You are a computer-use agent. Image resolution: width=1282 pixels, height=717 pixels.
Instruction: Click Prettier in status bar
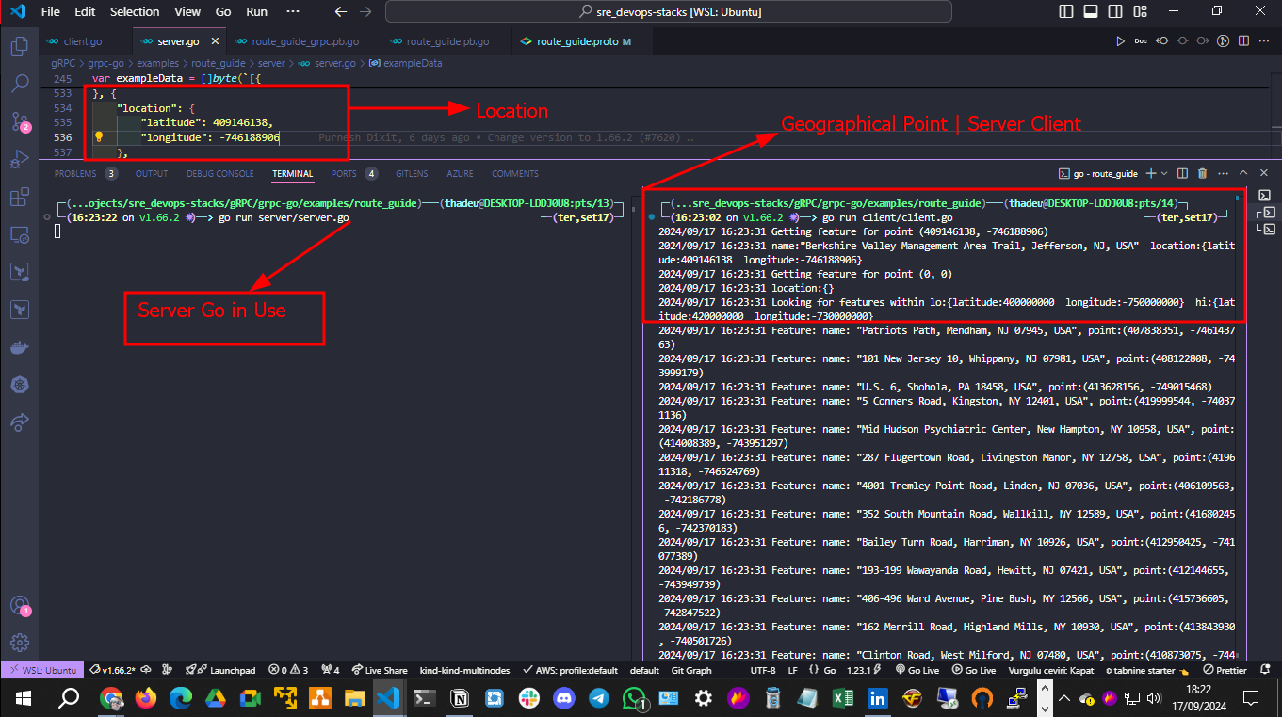pos(1224,670)
